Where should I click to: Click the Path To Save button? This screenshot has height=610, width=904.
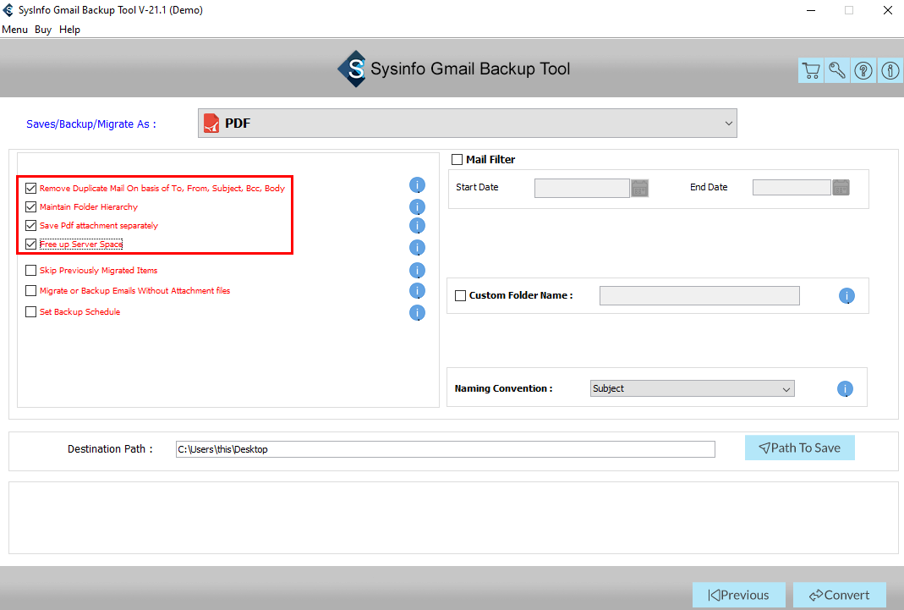pos(800,448)
